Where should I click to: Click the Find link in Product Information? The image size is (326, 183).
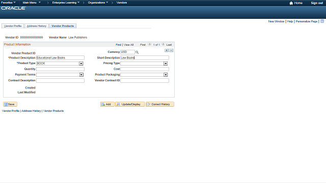coord(118,45)
